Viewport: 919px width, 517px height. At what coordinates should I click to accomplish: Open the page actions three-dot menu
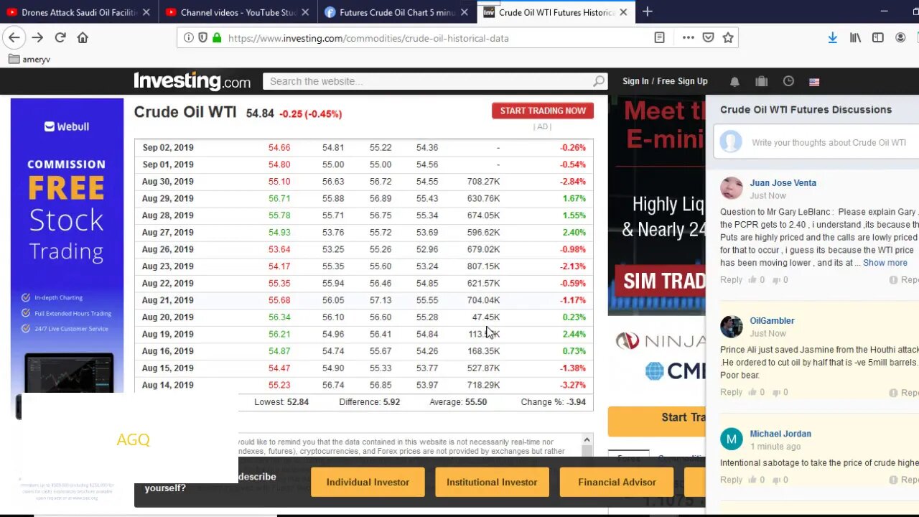688,38
